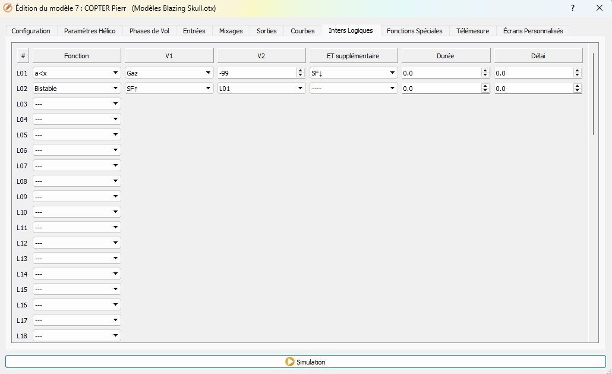The width and height of the screenshot is (612, 374).
Task: Increase L02 Délai with up arrow
Action: point(577,86)
